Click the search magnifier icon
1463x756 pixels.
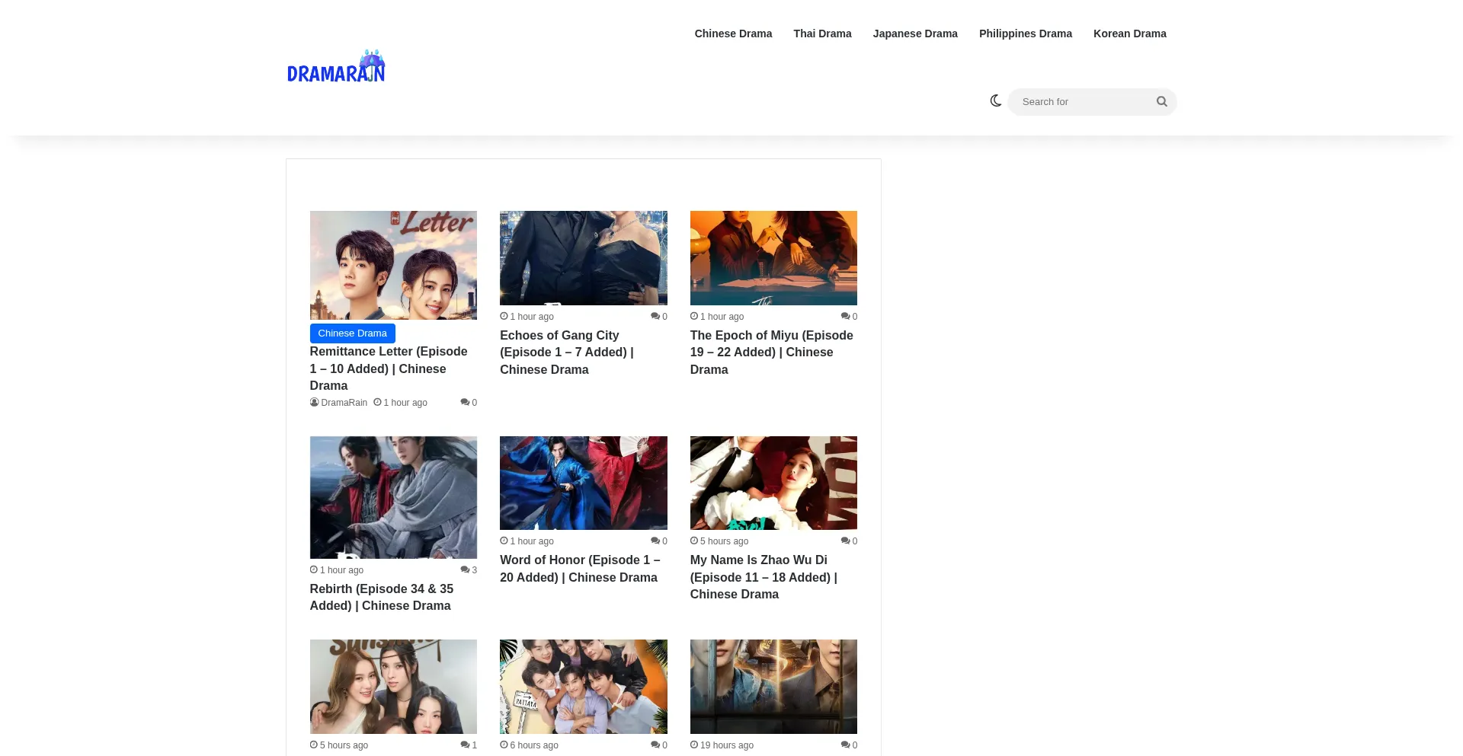click(1161, 102)
